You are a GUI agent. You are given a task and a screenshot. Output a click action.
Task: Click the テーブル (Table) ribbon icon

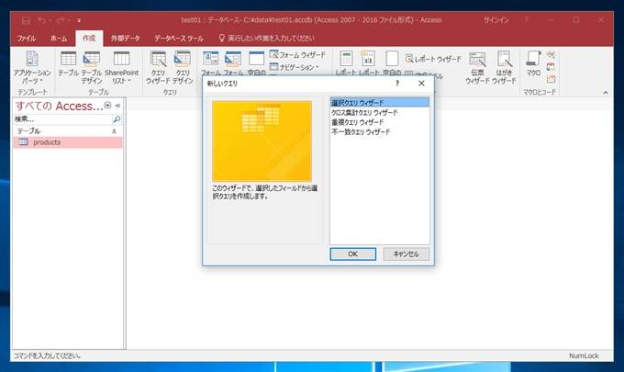[x=69, y=63]
